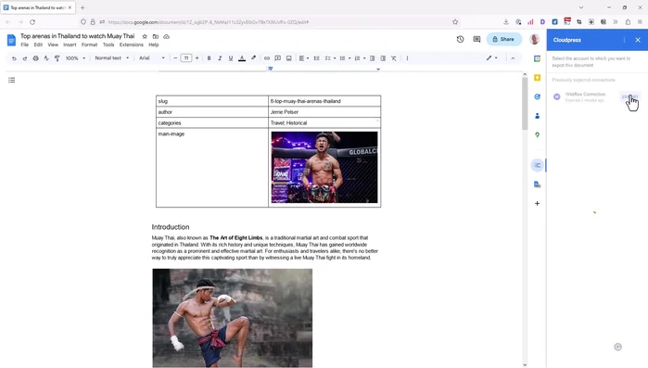648x368 pixels.
Task: Open the Normal text style dropdown
Action: (111, 58)
